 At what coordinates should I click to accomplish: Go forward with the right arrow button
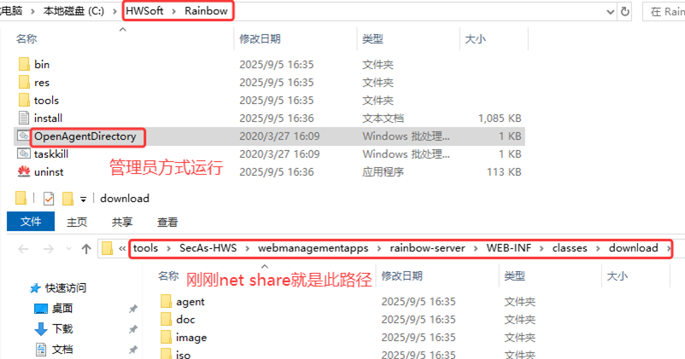coord(49,249)
